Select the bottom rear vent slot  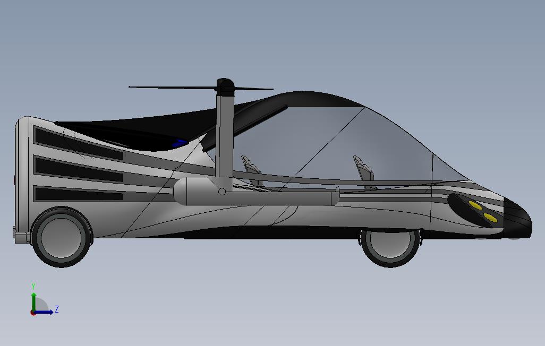[79, 194]
